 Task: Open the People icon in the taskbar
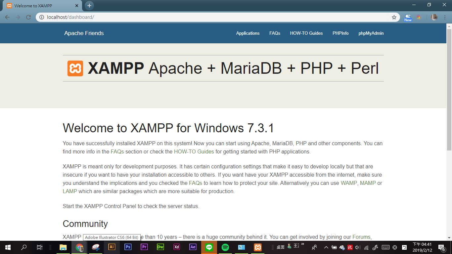click(x=314, y=247)
